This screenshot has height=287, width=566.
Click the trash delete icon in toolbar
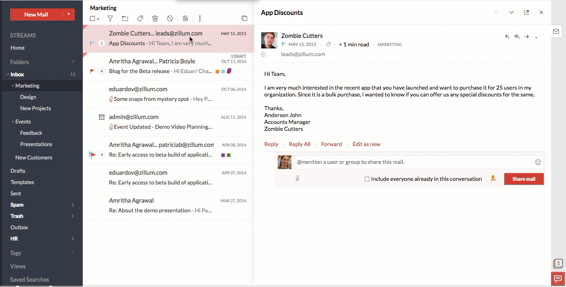click(155, 19)
